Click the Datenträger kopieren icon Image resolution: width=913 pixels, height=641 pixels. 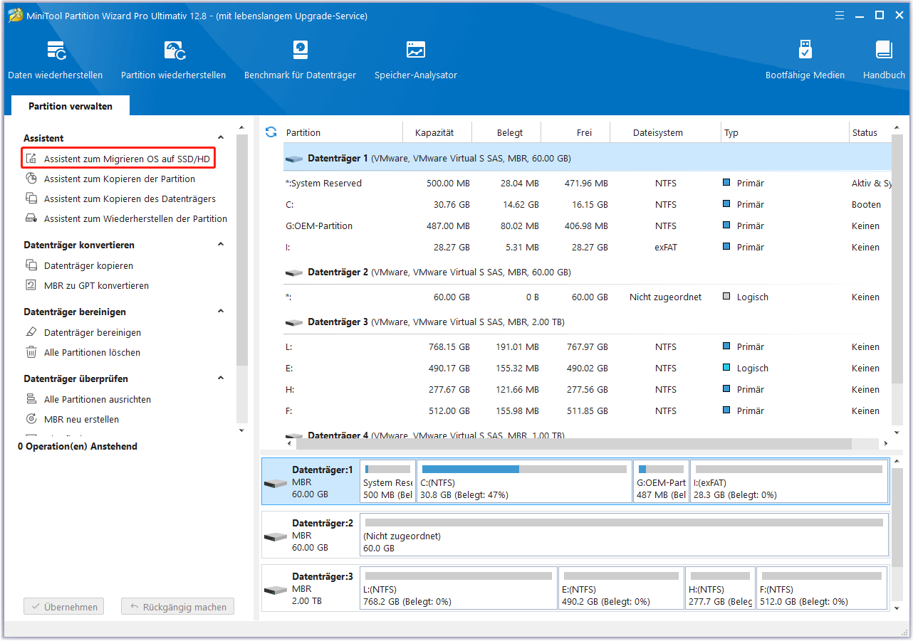(31, 265)
